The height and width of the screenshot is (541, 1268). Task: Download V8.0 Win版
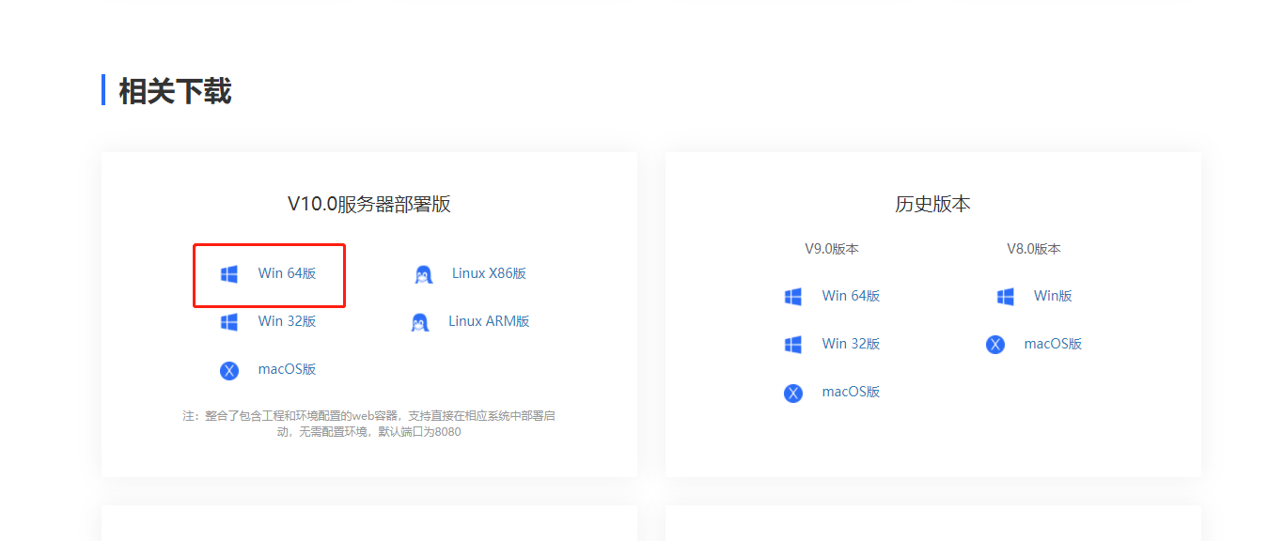click(x=1053, y=296)
